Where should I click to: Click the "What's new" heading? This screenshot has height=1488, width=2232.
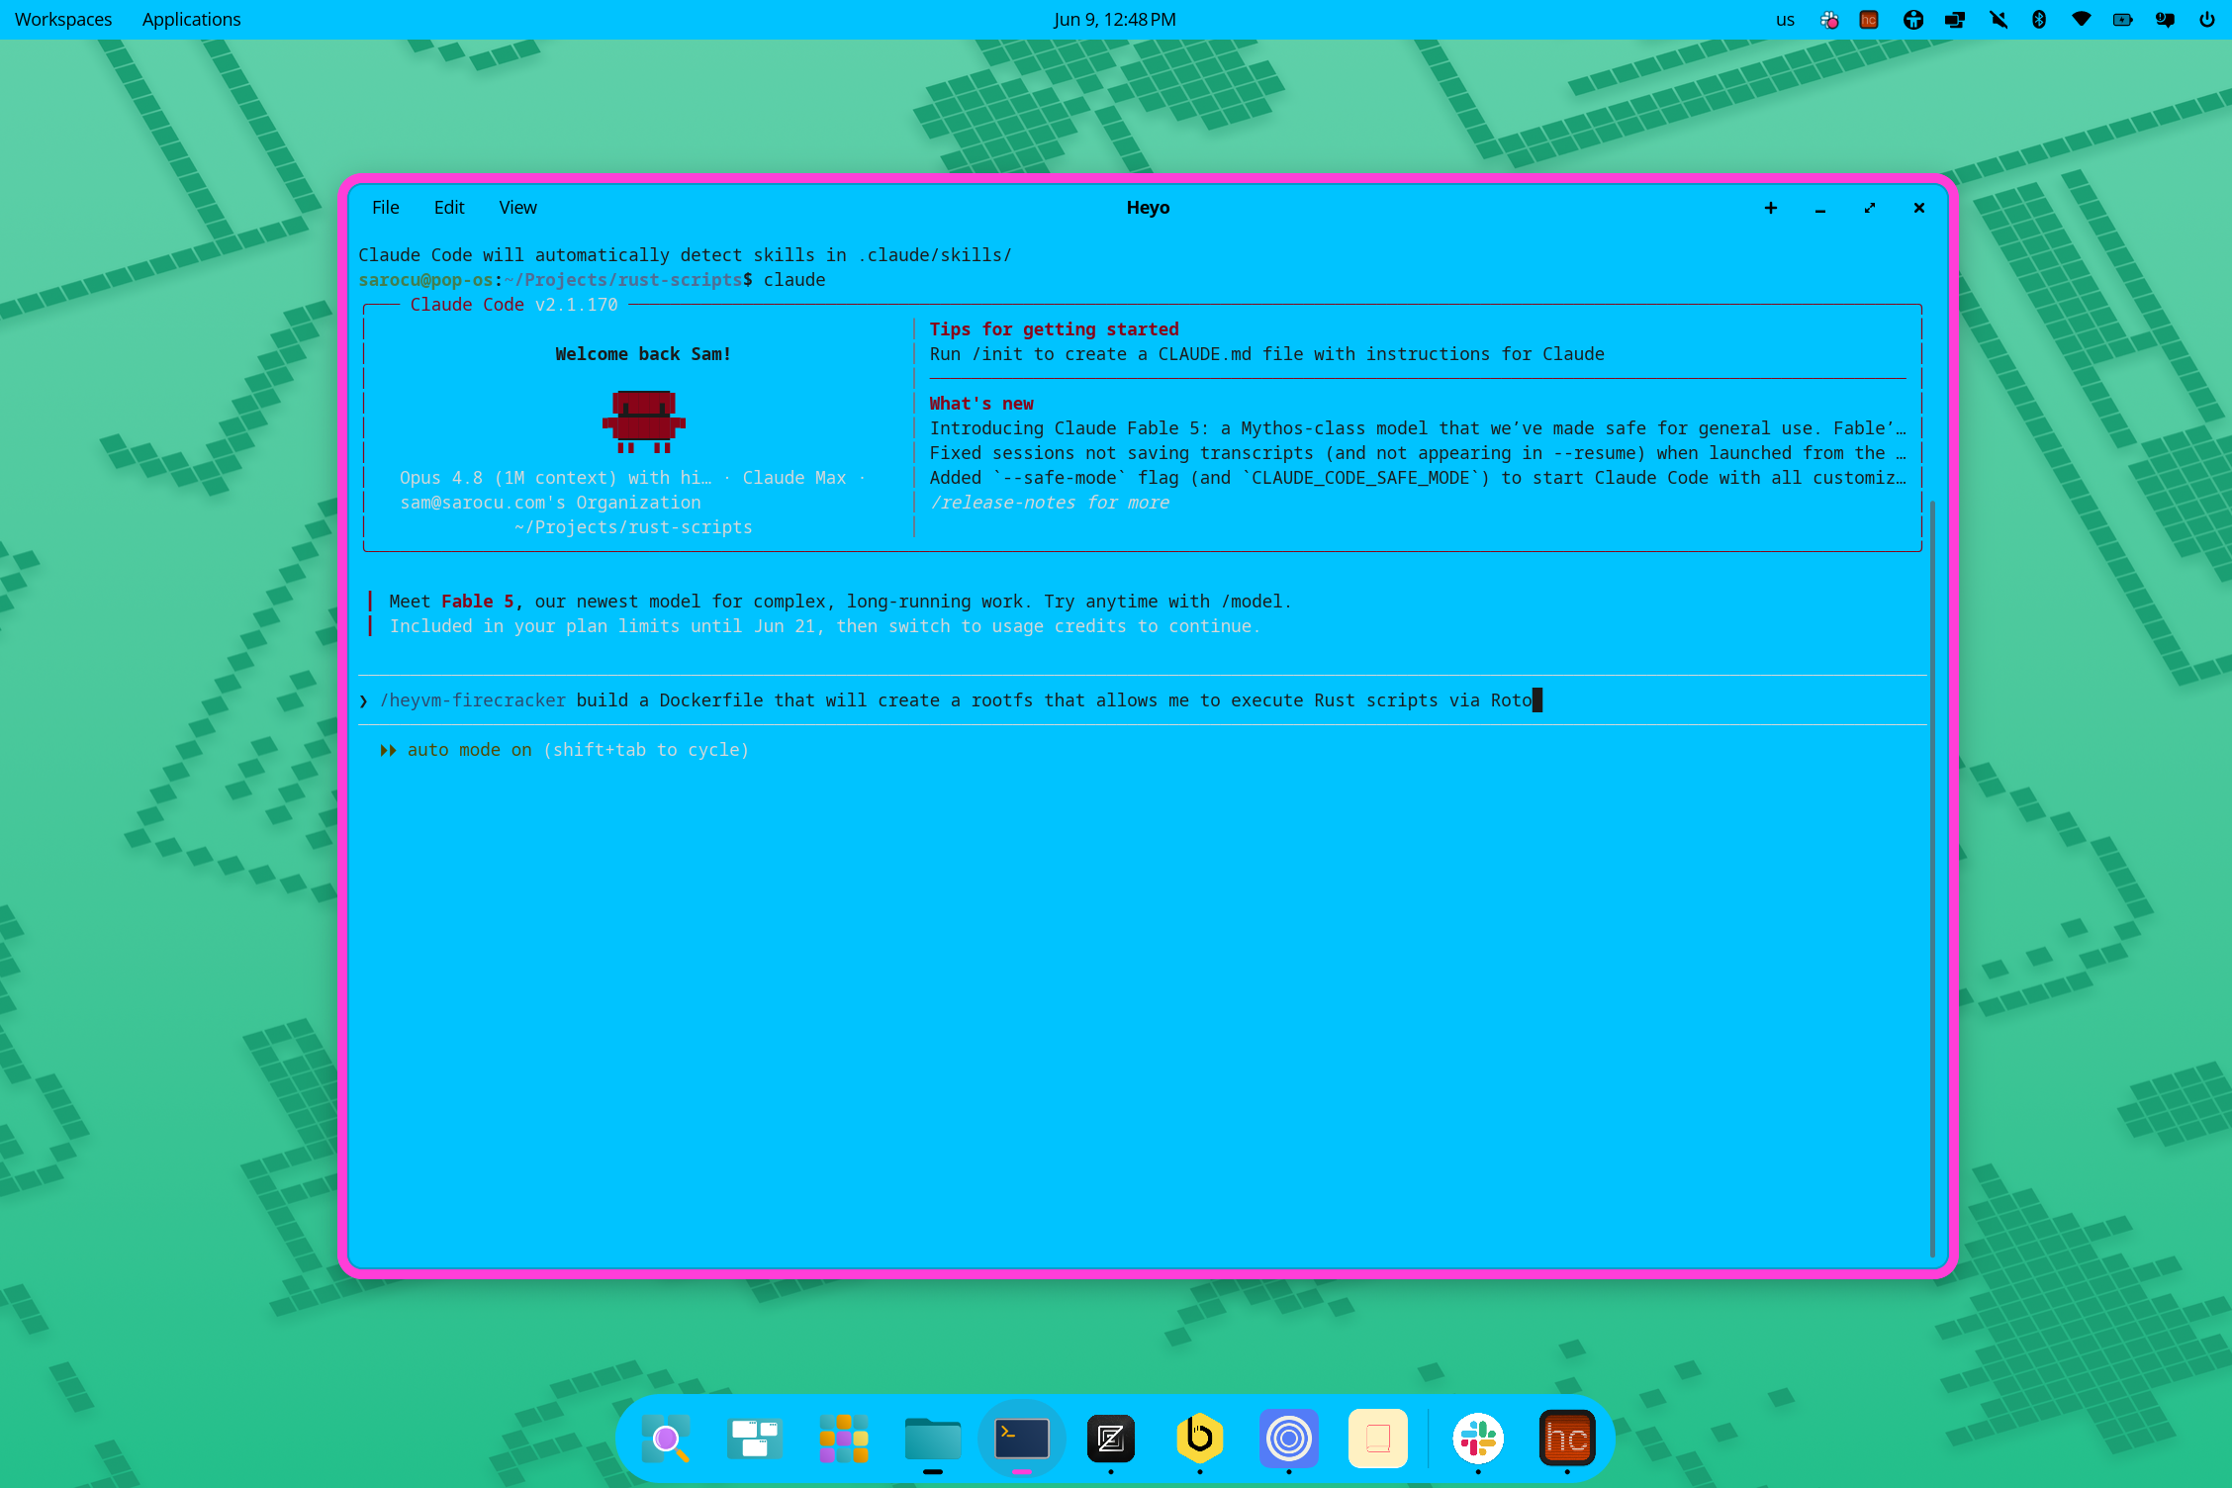pyautogui.click(x=981, y=404)
